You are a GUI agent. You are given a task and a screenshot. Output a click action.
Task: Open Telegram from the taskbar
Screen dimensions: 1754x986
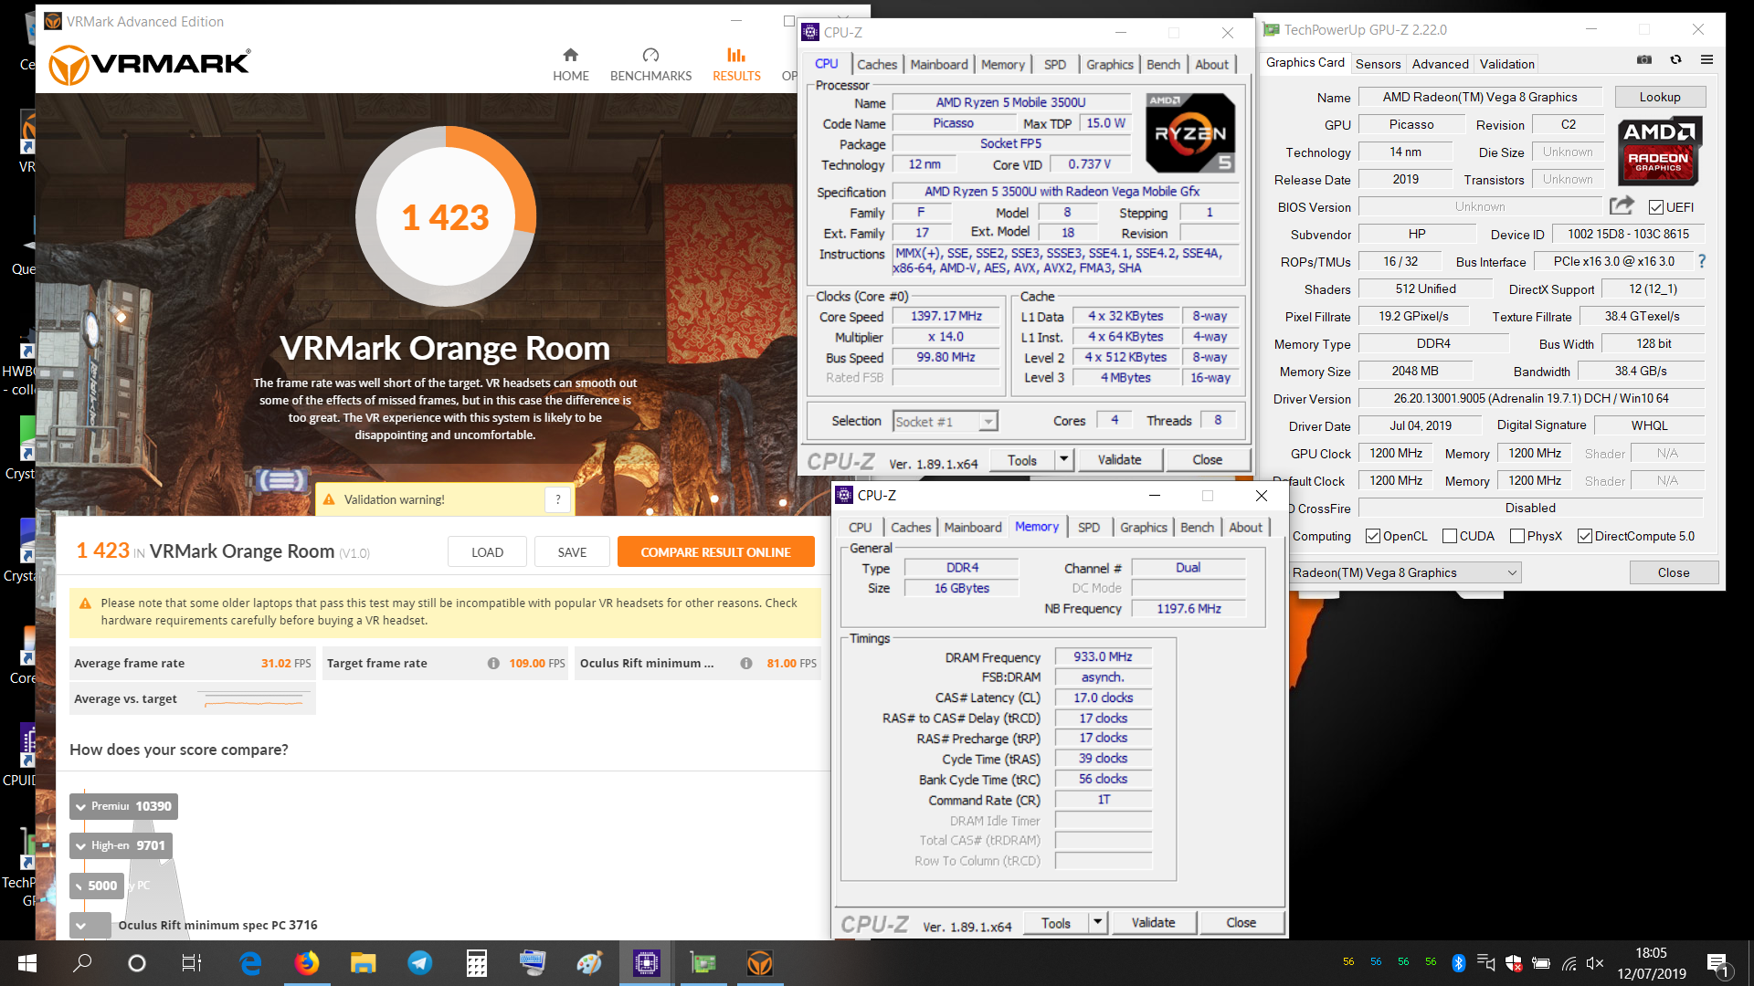[x=420, y=963]
